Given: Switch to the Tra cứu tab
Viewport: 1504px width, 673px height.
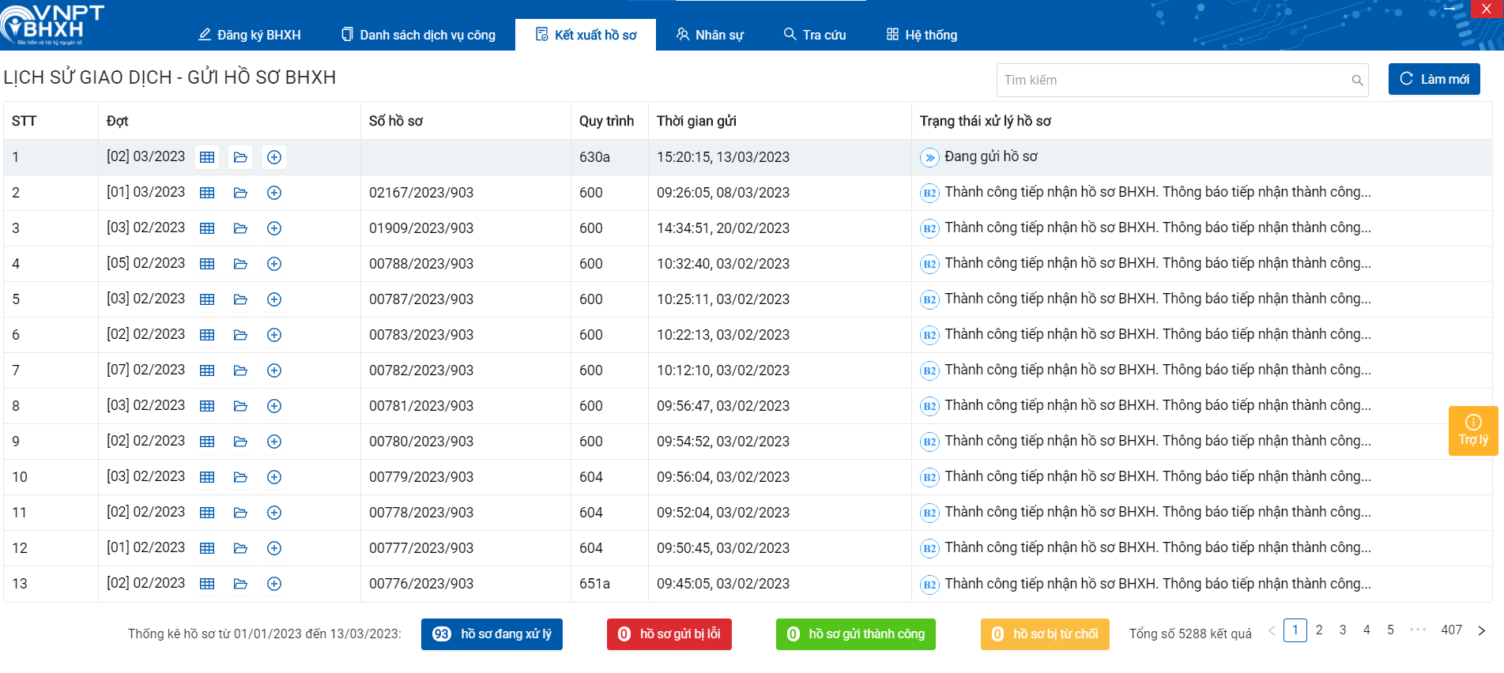Looking at the screenshot, I should click(815, 35).
